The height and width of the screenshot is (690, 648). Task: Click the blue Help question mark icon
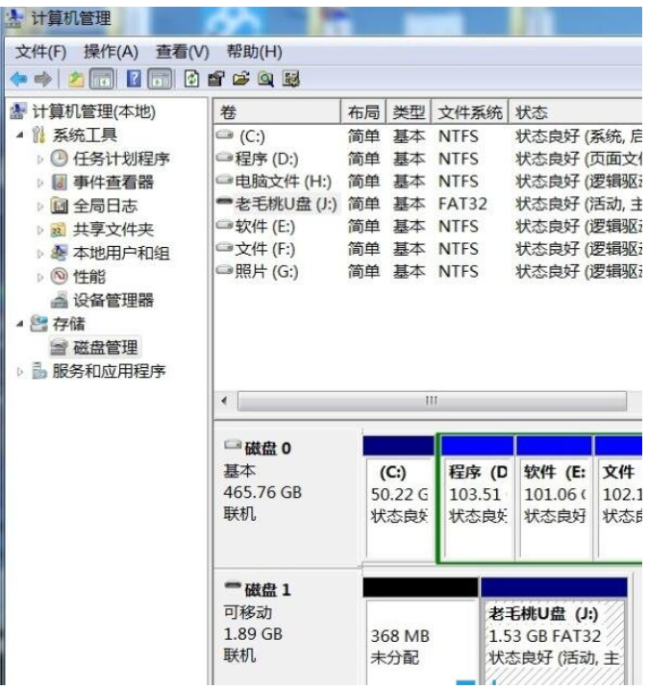135,80
